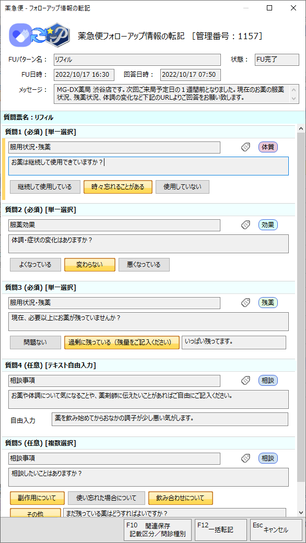Viewport: 306px width, 543px height.
Task: Toggle 使い忘れた場合について option
Action: point(107,498)
